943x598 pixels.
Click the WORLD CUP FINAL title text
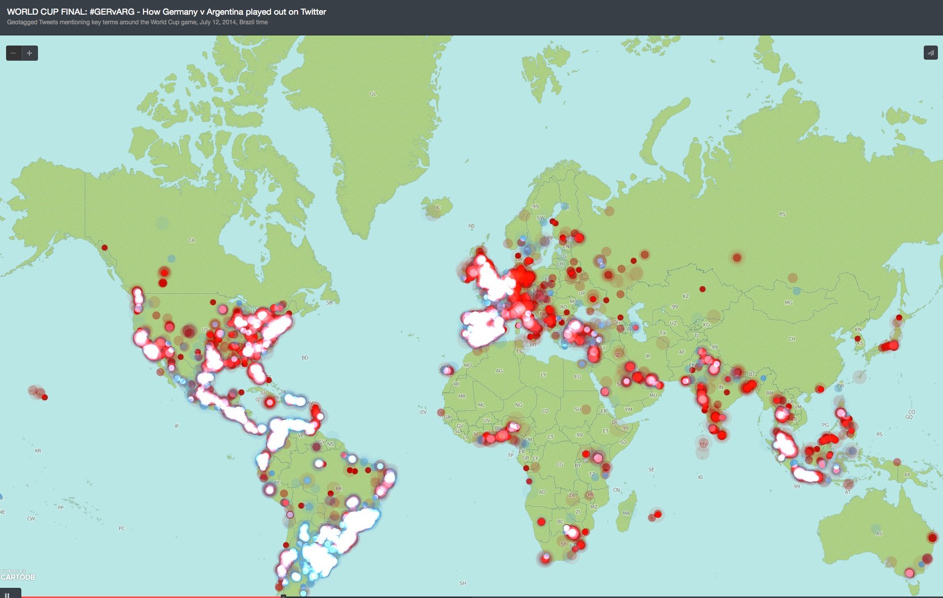(x=166, y=12)
